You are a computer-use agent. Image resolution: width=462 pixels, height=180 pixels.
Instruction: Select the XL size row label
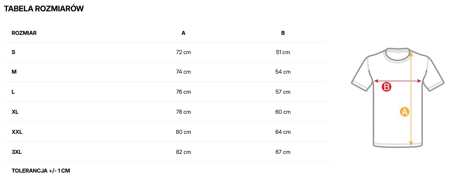[x=15, y=112]
